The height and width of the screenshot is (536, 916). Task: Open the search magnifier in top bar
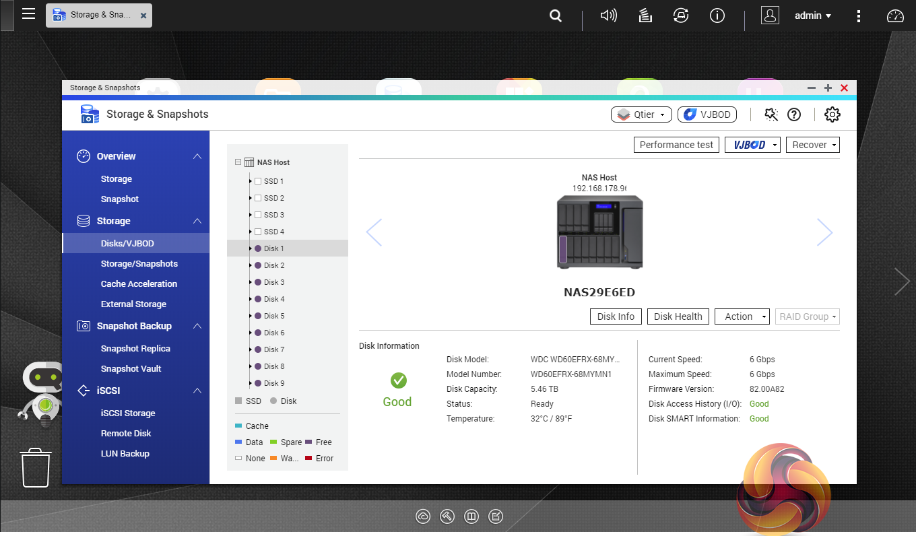pyautogui.click(x=556, y=15)
